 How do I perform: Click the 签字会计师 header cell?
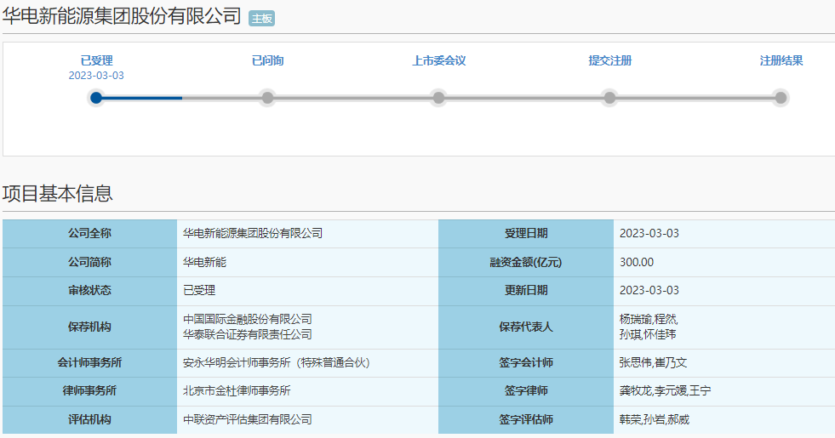[526, 363]
